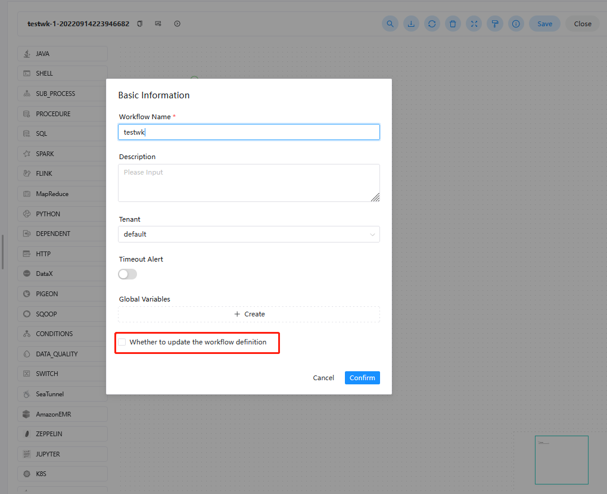Create a new global variable
Screen dimensions: 607x494
(249, 314)
